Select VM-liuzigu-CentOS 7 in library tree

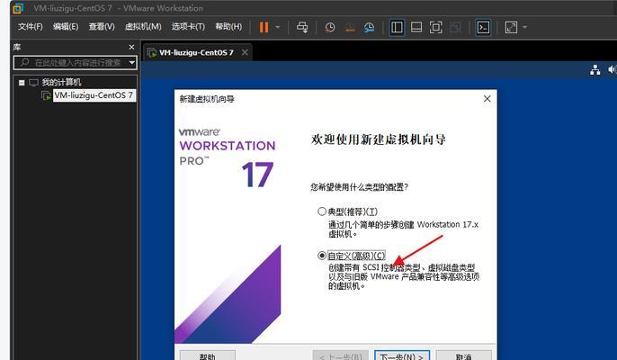(x=94, y=95)
